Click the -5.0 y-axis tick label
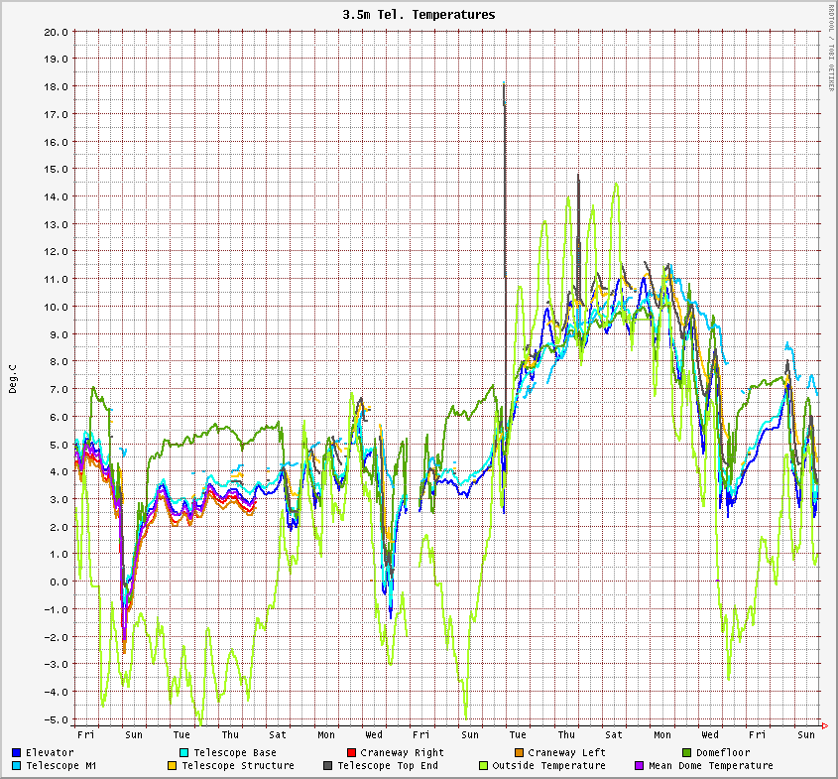The height and width of the screenshot is (779, 838). (56, 719)
